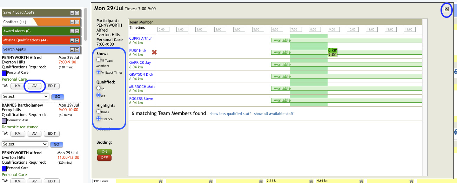The width and height of the screenshot is (457, 183).
Task: Open team member CURRY Arthur
Action: point(141,39)
